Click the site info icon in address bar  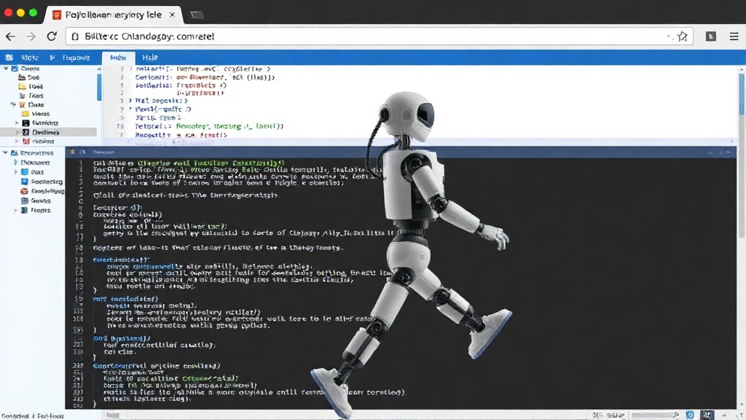click(x=75, y=36)
